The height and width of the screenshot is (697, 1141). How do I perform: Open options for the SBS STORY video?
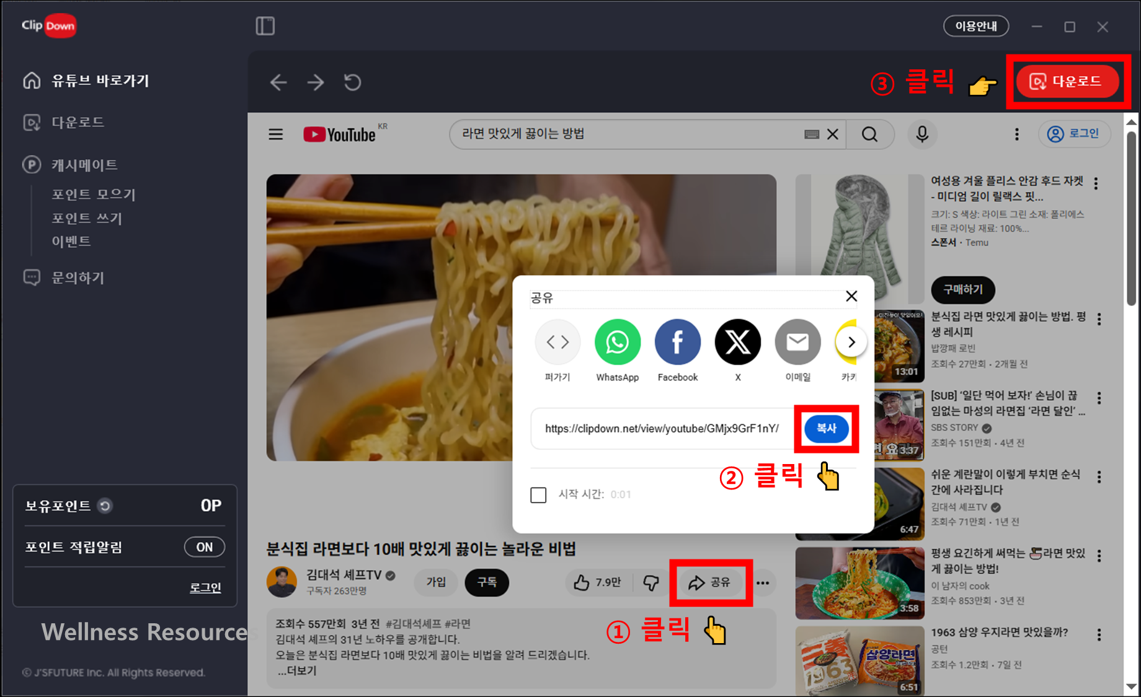coord(1099,398)
